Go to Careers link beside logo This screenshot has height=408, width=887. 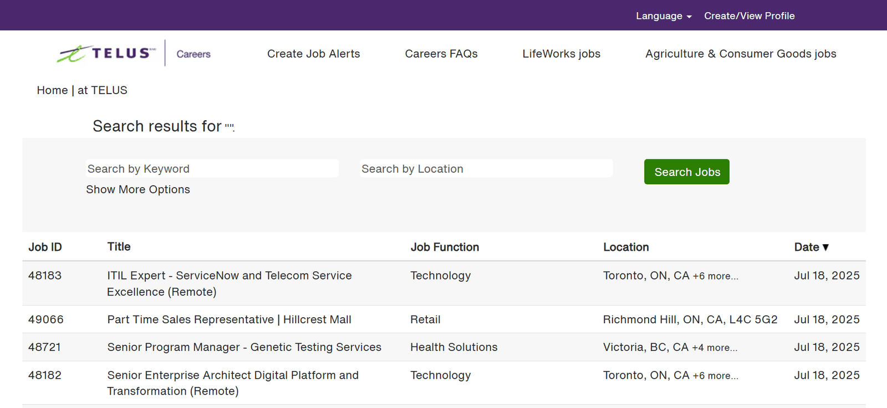(x=193, y=54)
